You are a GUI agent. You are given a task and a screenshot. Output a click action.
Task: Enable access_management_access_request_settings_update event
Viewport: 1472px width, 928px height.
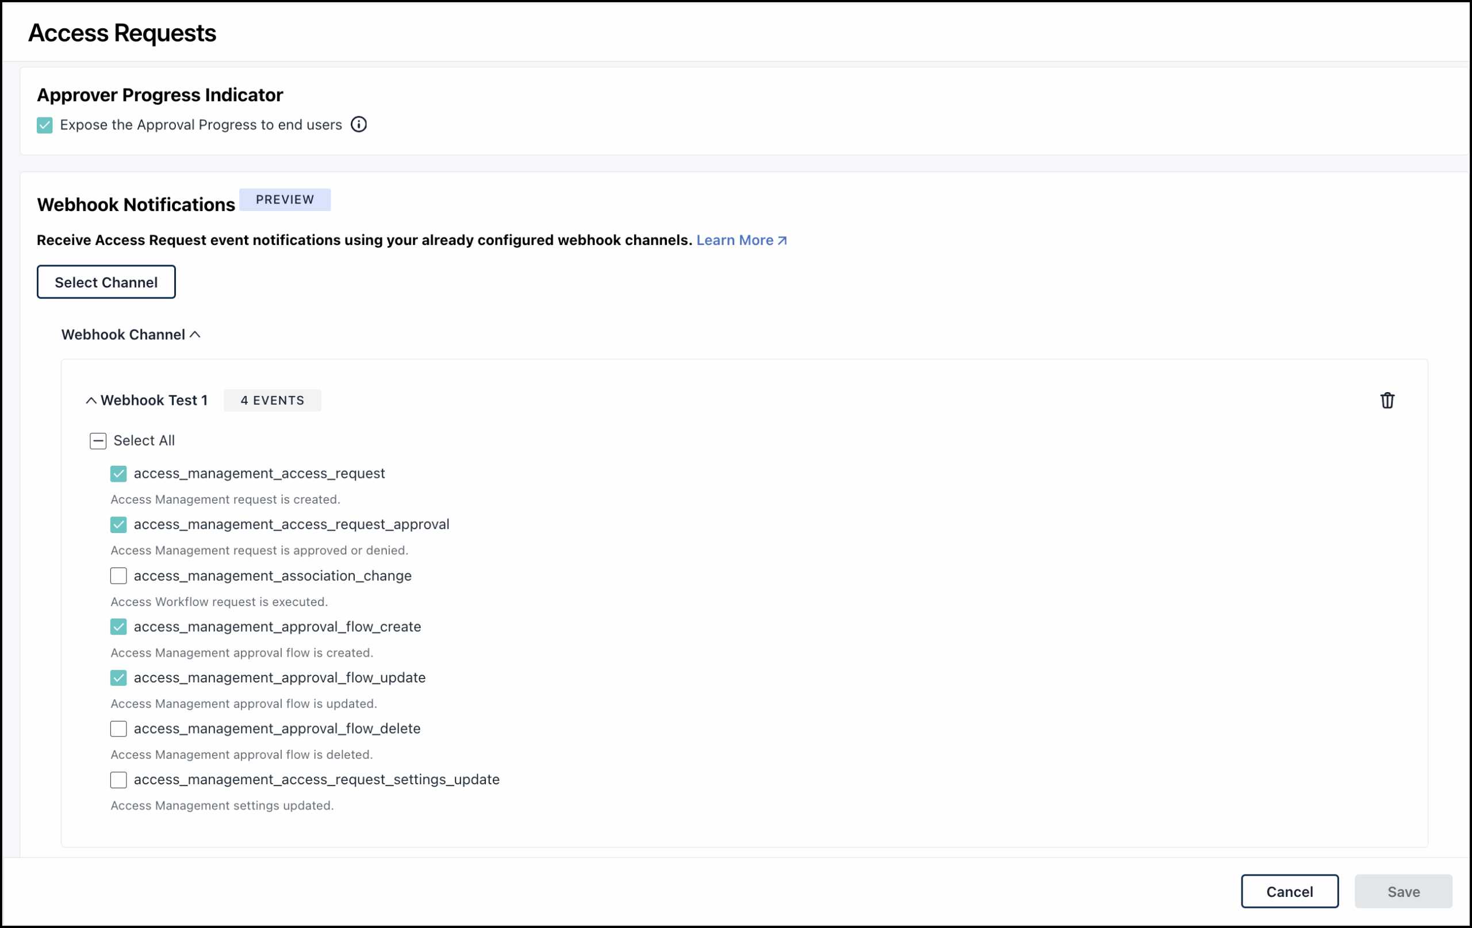coord(118,780)
